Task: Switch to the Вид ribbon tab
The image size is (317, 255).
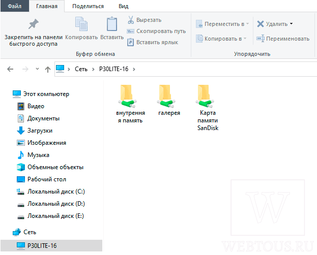Action: pyautogui.click(x=123, y=6)
